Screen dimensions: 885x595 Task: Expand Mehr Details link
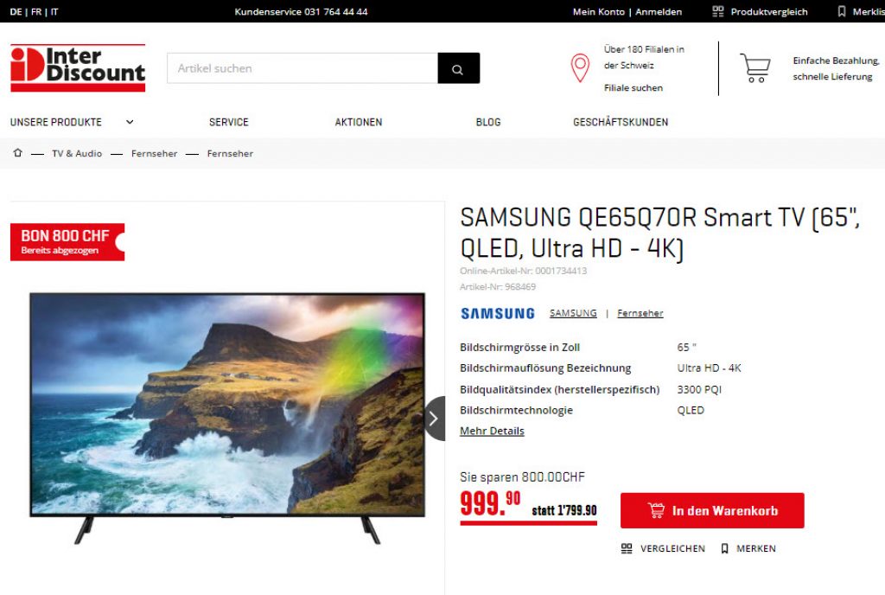click(492, 431)
